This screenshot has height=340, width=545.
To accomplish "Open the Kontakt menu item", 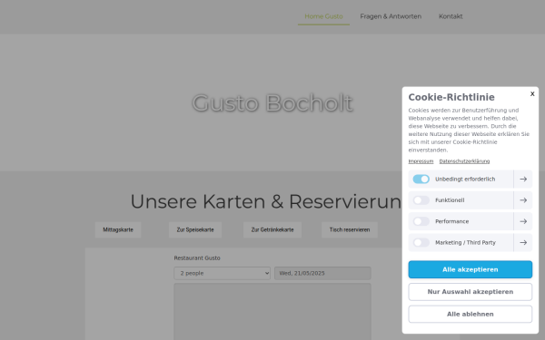I will pos(451,16).
